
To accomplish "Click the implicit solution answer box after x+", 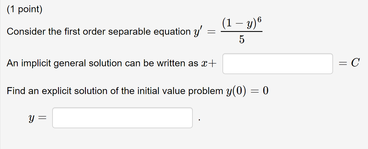I will coord(277,64).
